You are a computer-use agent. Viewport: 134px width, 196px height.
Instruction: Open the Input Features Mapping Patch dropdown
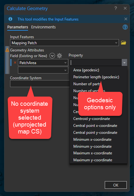click(x=64, y=43)
